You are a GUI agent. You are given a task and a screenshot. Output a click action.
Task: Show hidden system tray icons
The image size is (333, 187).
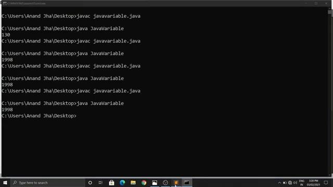point(279,183)
